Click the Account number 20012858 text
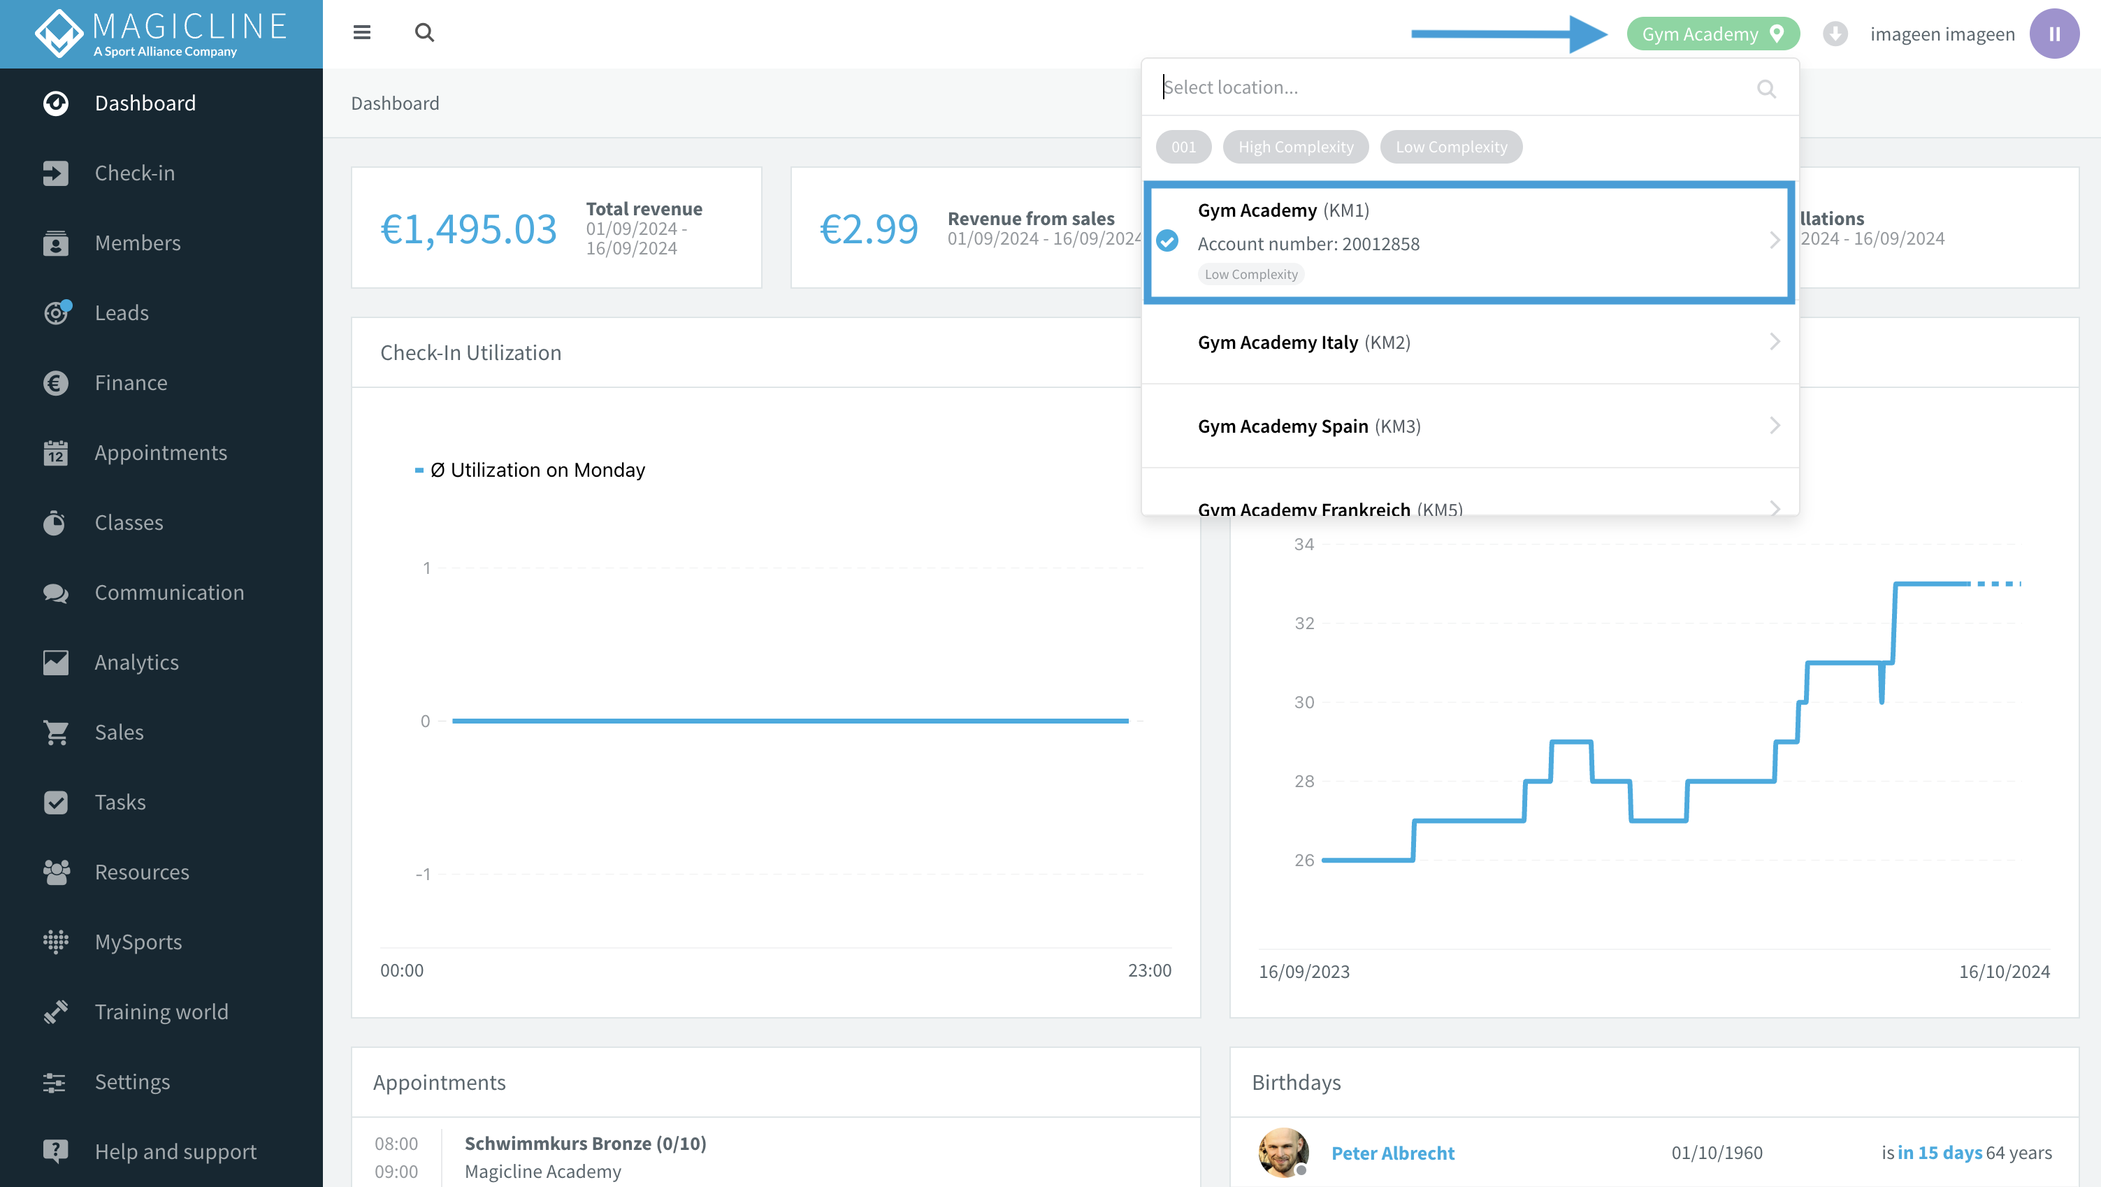The height and width of the screenshot is (1187, 2101). (1308, 244)
